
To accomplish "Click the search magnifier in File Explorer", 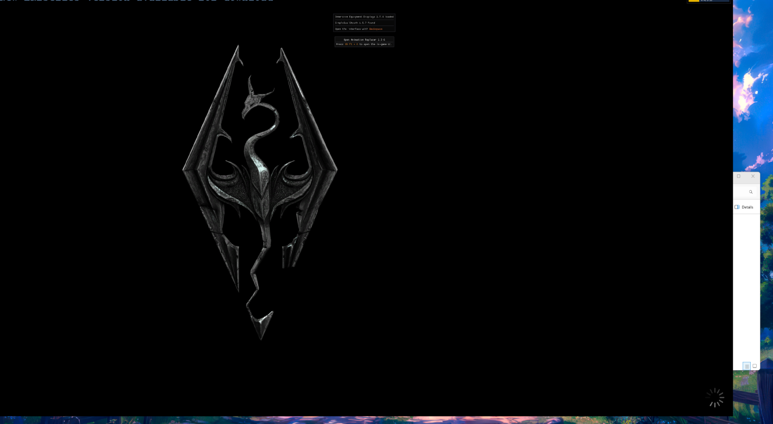I will pos(751,192).
